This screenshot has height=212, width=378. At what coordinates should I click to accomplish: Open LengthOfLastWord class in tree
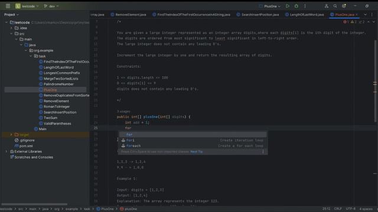pyautogui.click(x=57, y=68)
